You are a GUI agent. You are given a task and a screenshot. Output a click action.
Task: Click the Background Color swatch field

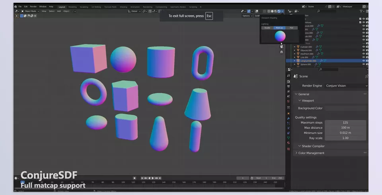pos(346,108)
